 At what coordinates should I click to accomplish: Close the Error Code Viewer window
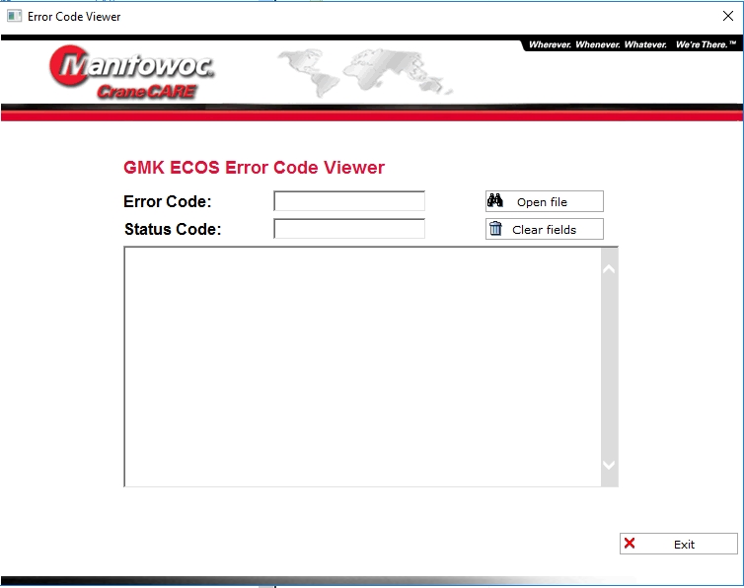tap(728, 16)
